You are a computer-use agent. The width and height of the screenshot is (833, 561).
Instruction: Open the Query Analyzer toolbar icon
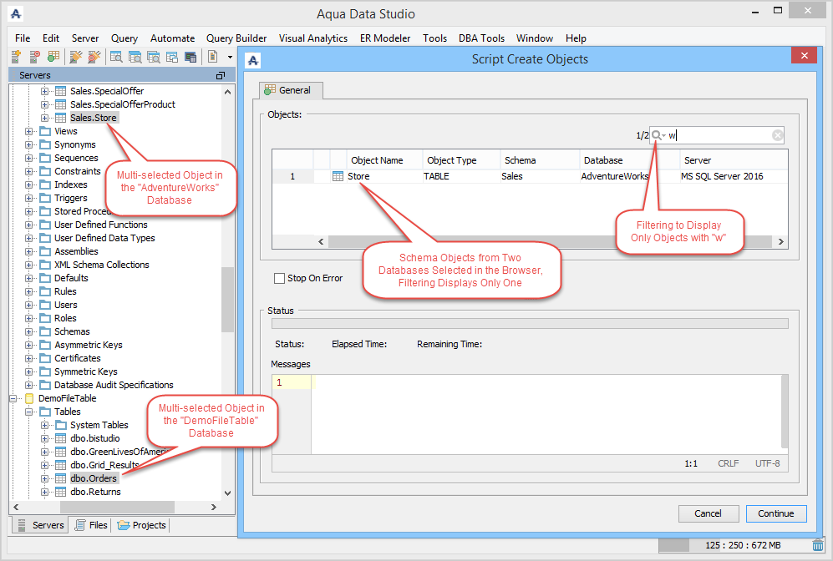point(116,57)
